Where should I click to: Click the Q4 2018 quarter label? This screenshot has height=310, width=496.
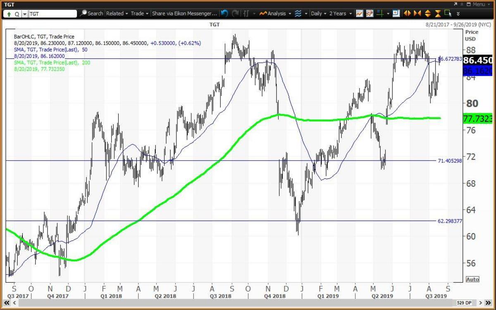[276, 296]
